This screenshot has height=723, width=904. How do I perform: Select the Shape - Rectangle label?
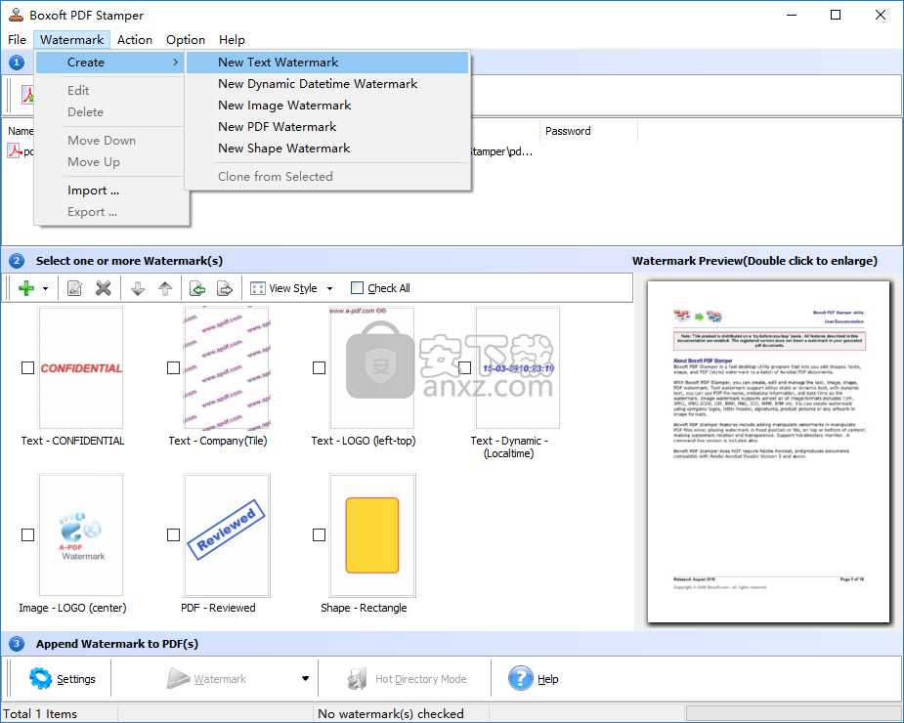(x=364, y=608)
